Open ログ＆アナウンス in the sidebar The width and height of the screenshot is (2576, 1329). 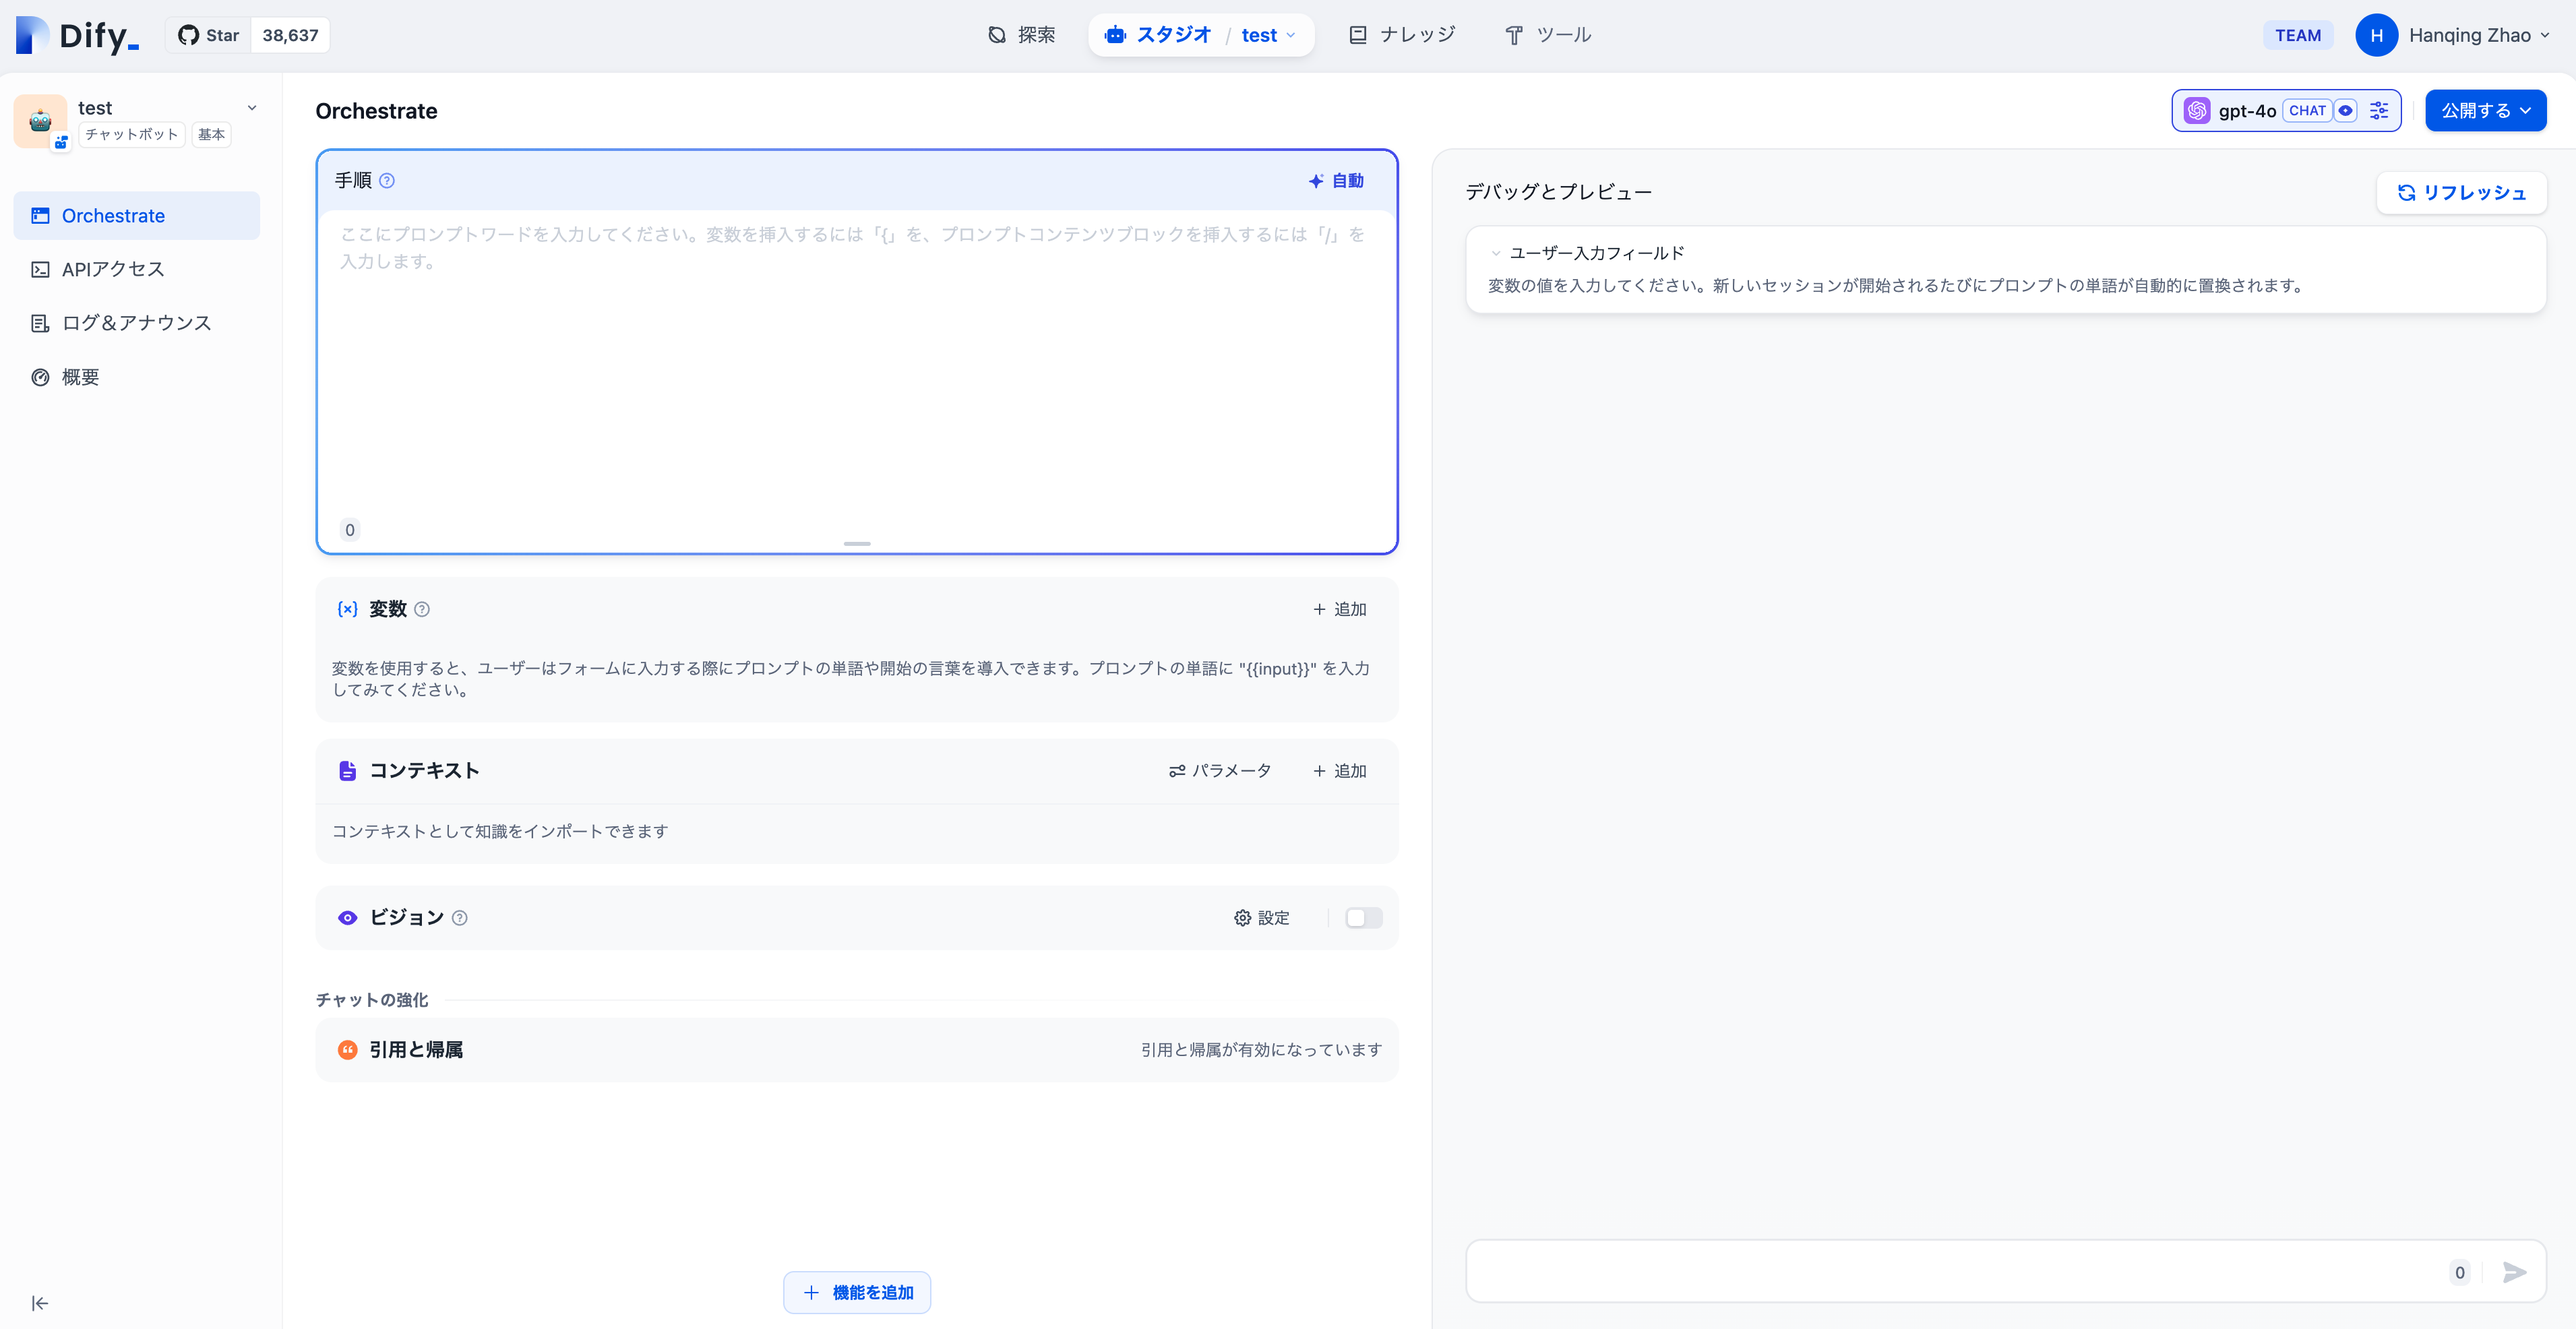click(136, 323)
